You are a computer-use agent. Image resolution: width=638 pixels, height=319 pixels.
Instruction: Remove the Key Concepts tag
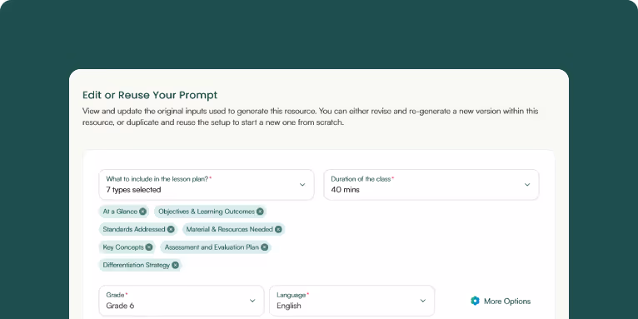click(x=149, y=247)
